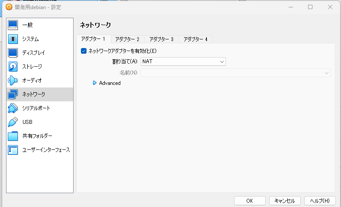
Task: Open the 名前 combo box
Action: click(x=235, y=73)
